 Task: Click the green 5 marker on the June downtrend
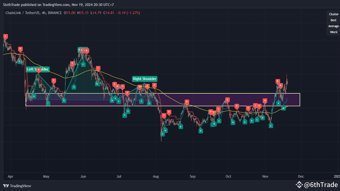pos(97,84)
